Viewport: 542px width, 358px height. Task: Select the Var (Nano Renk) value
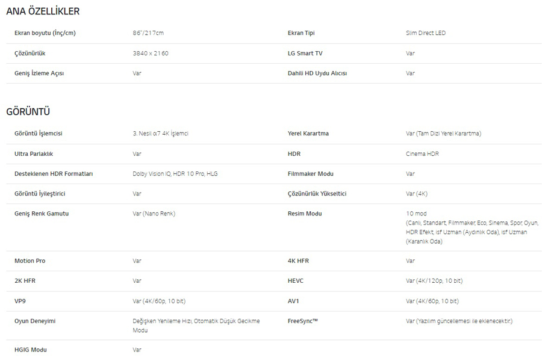coord(154,214)
